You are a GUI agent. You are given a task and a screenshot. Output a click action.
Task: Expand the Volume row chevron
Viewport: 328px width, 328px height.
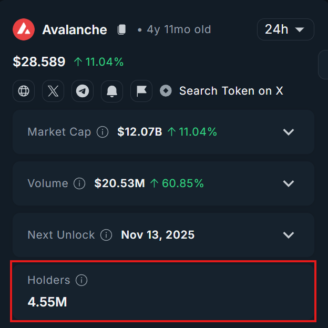click(x=289, y=183)
